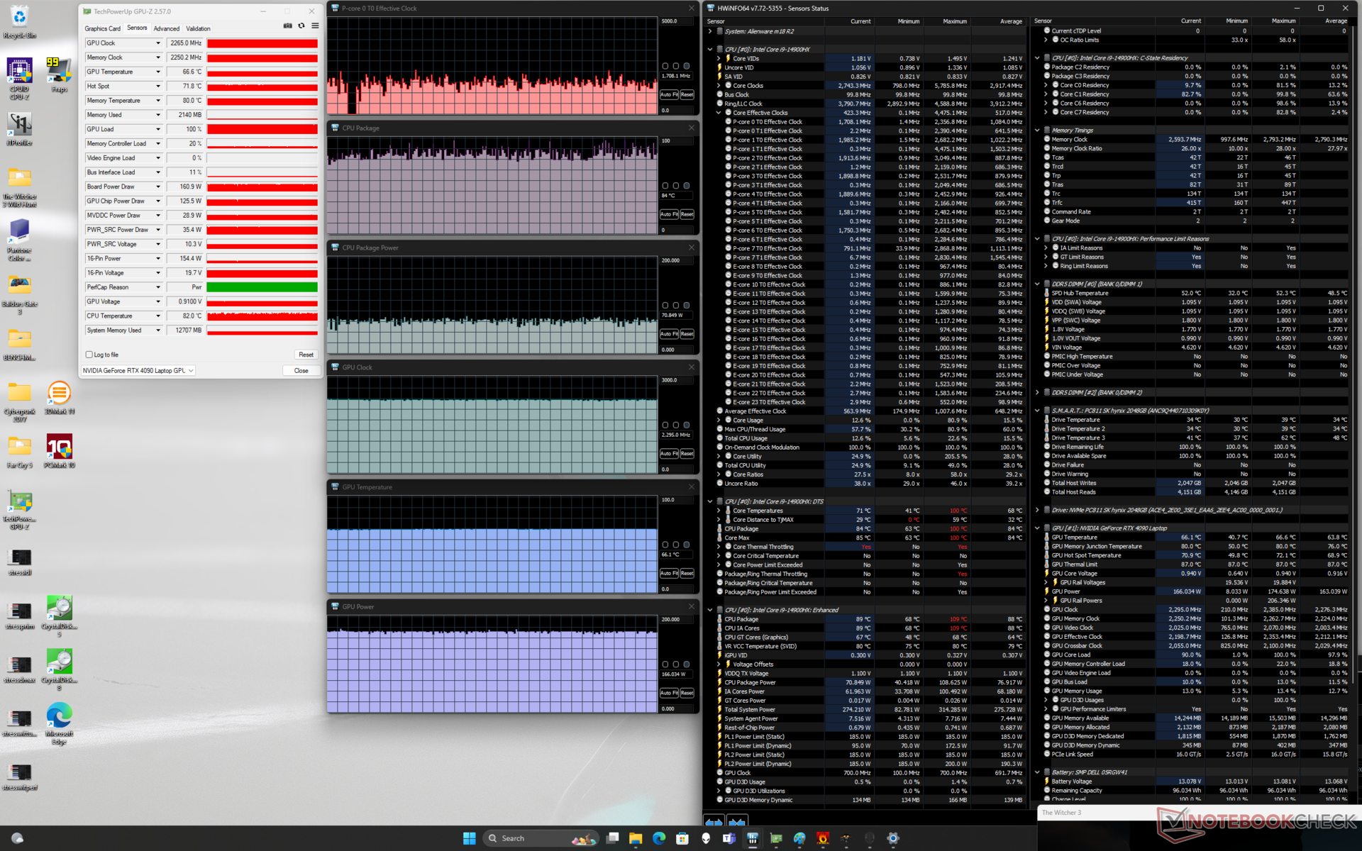The height and width of the screenshot is (851, 1362).
Task: Collapse the Core Effective Clocks tree node
Action: coord(719,113)
